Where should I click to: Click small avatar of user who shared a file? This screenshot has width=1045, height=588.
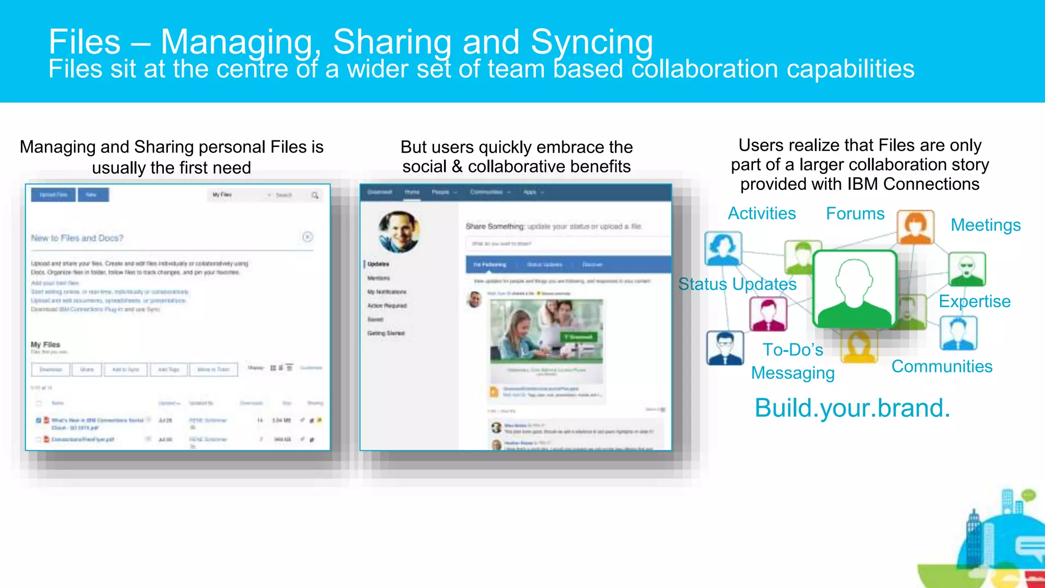[x=475, y=299]
